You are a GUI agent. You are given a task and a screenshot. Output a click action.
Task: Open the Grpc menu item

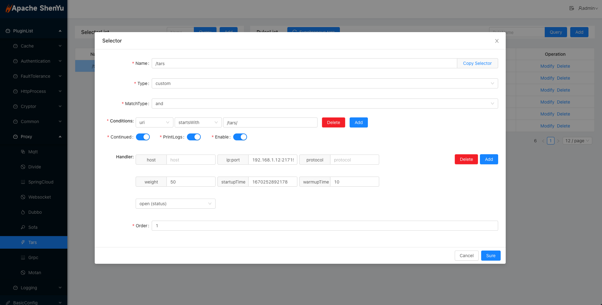[33, 257]
